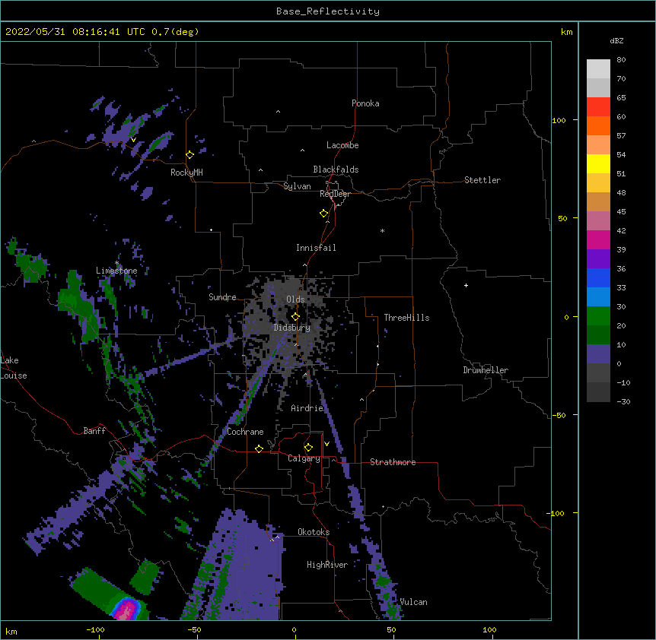Click the Sylvan label on map
This screenshot has height=640, width=656.
coord(297,186)
